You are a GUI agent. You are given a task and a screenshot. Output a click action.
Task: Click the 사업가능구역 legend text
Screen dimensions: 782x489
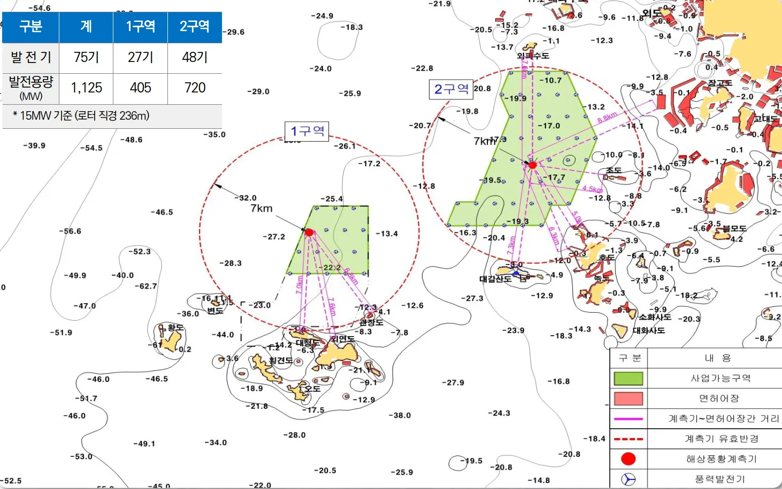point(720,378)
